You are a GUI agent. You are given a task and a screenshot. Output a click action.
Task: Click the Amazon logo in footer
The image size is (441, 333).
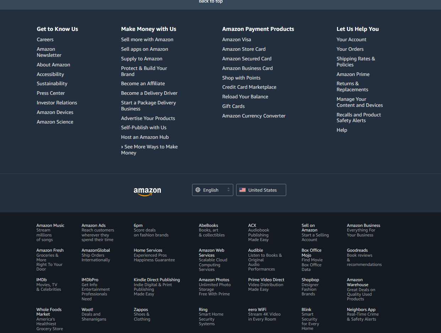(x=147, y=191)
